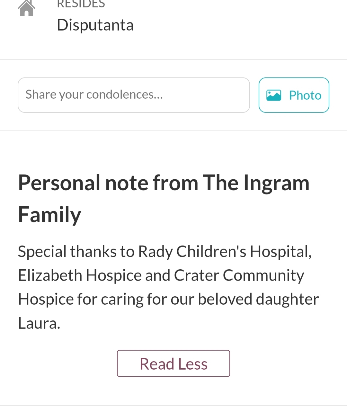The height and width of the screenshot is (413, 347).
Task: Tap the gray house Resides icon
Action: 26,8
